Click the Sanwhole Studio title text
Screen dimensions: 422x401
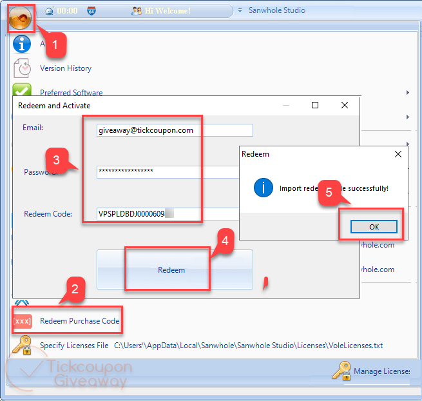coord(276,10)
